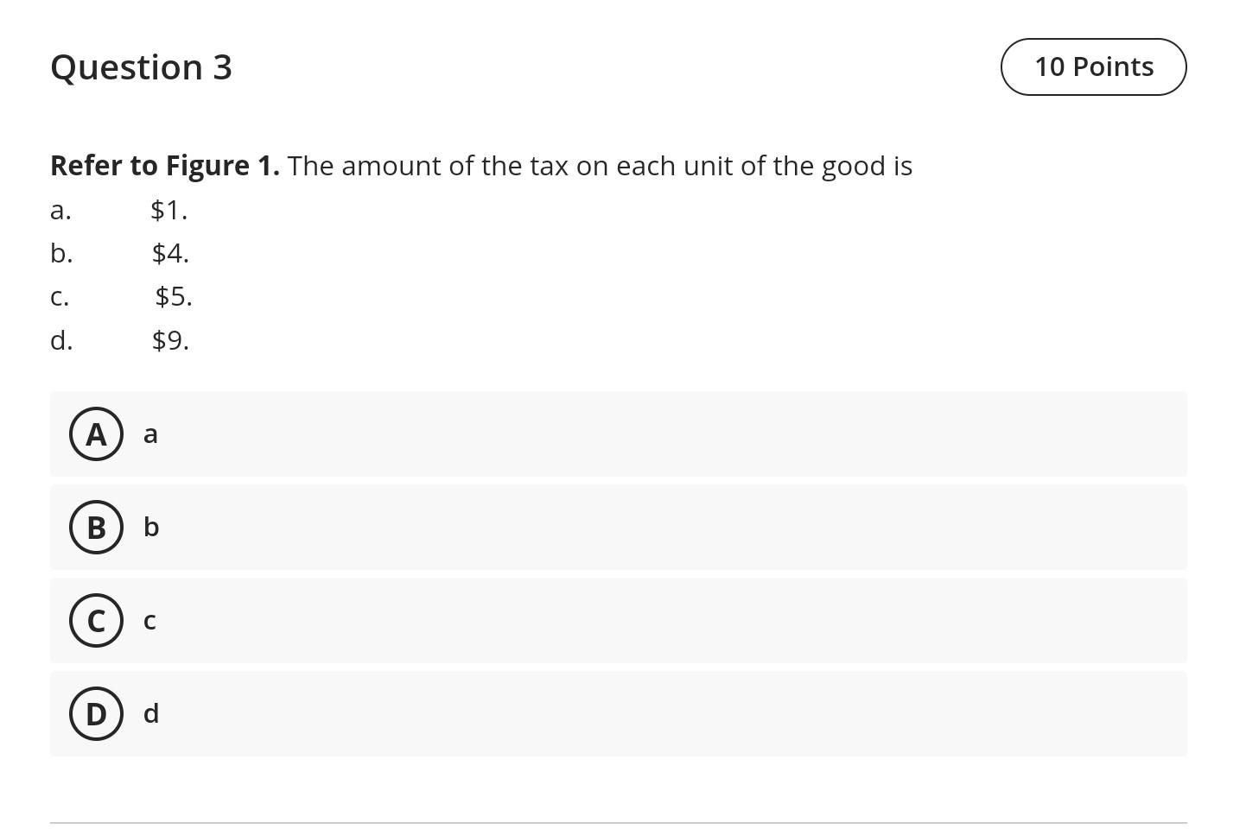Click the Question 3 heading
This screenshot has width=1246, height=829.
(x=141, y=66)
